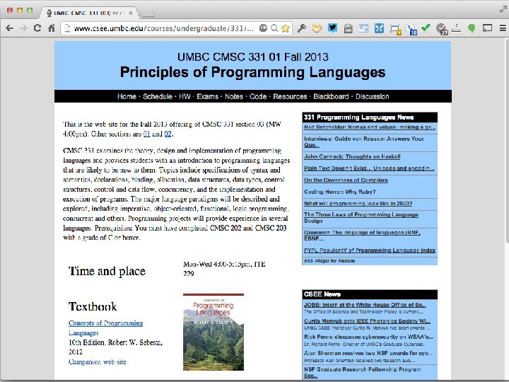Click the underlined 2 extension icon

(457, 28)
